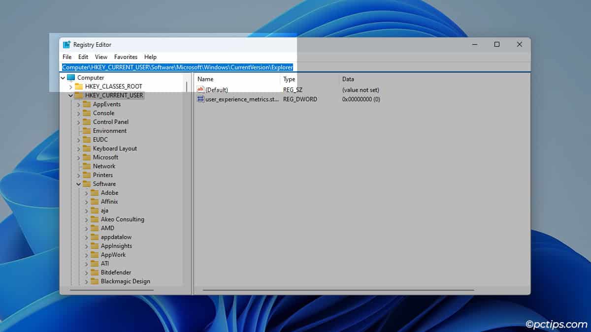The height and width of the screenshot is (332, 591).
Task: Click the Network folder icon
Action: pos(87,166)
